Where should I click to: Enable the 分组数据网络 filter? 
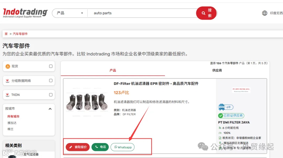tap(51, 81)
